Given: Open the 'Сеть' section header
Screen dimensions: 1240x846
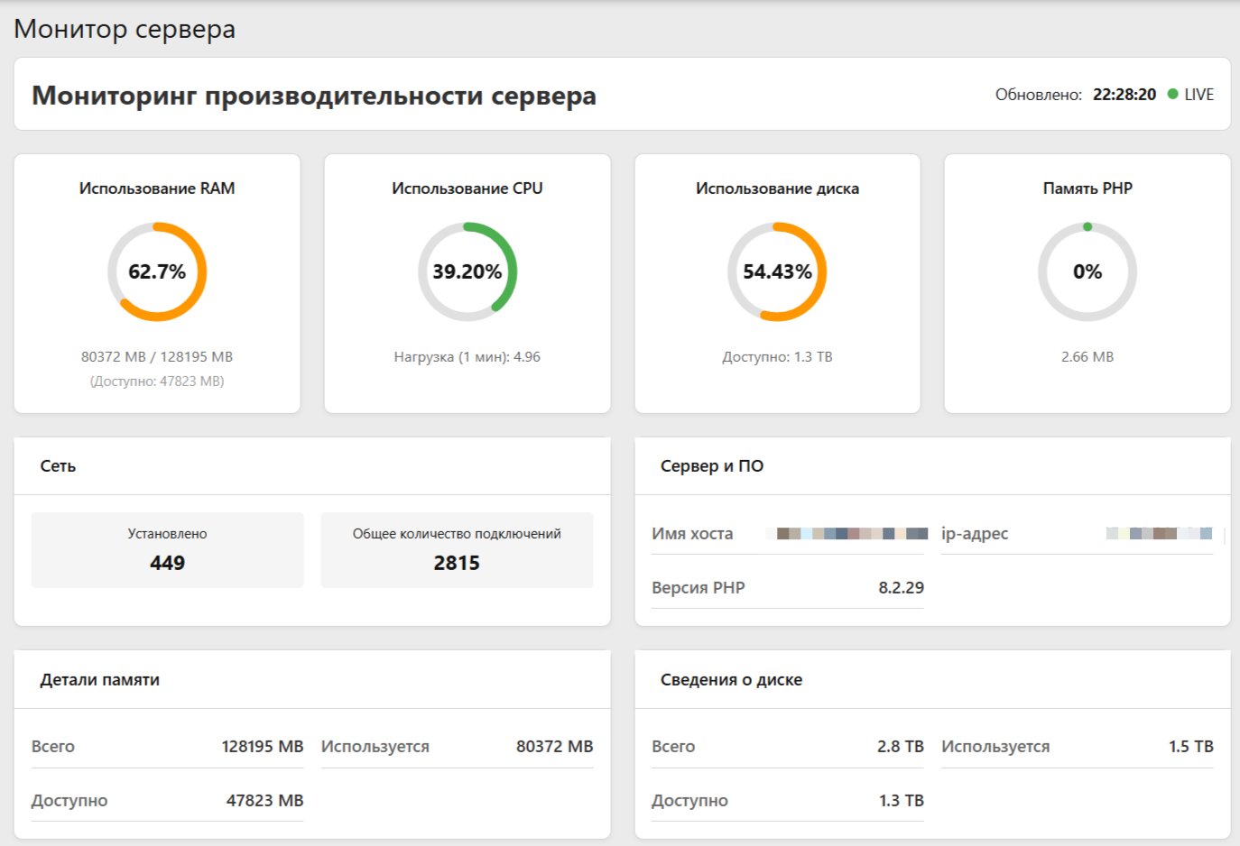Looking at the screenshot, I should pos(58,466).
